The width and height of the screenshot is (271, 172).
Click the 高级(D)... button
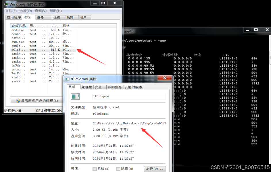point(155,169)
